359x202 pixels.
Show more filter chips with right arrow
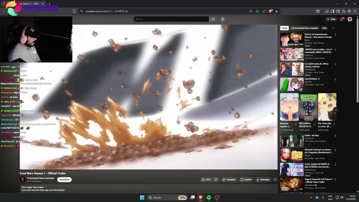coord(333,28)
